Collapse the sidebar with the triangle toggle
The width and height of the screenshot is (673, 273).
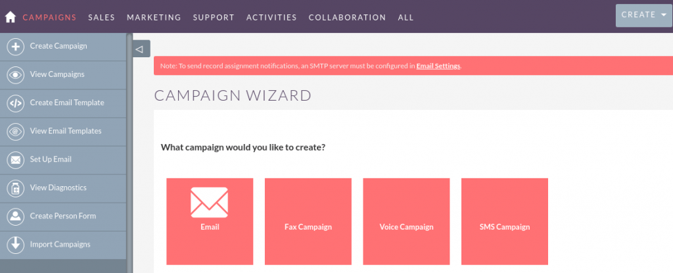click(x=141, y=49)
